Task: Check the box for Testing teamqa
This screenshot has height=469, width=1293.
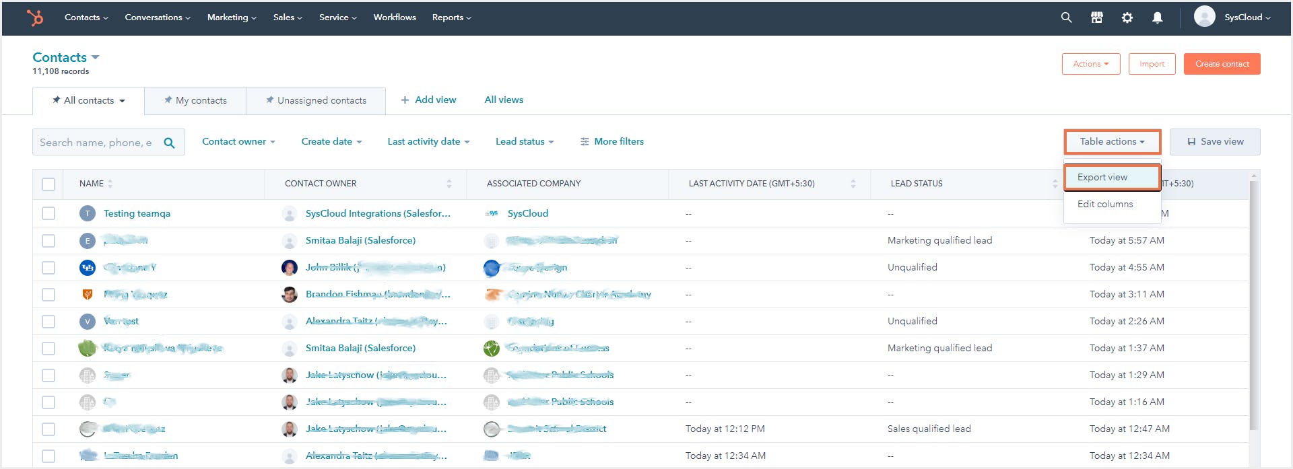Action: (x=48, y=213)
